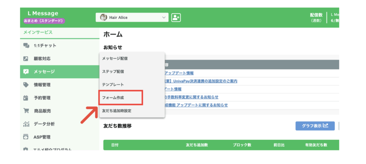Click the グラフ表示 button
Viewport: 366px width, 164px height.
315,126
